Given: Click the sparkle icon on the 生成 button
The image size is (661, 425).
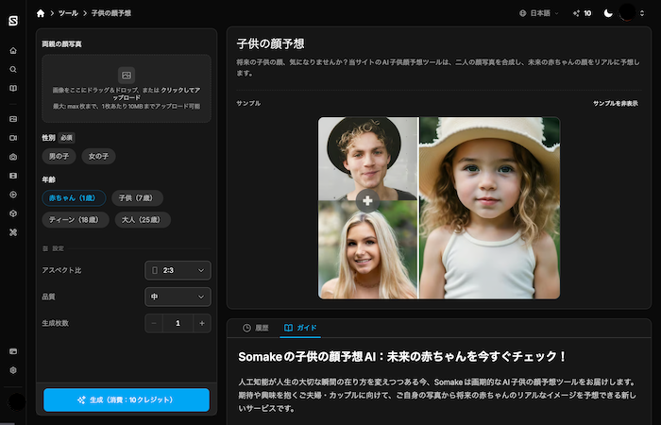Looking at the screenshot, I should pyautogui.click(x=82, y=400).
